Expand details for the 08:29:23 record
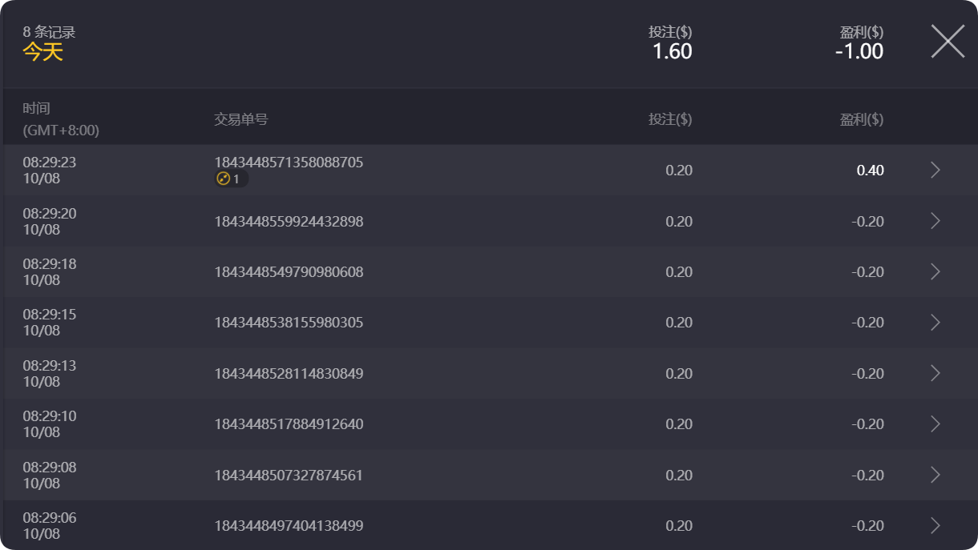The height and width of the screenshot is (550, 978). [935, 170]
